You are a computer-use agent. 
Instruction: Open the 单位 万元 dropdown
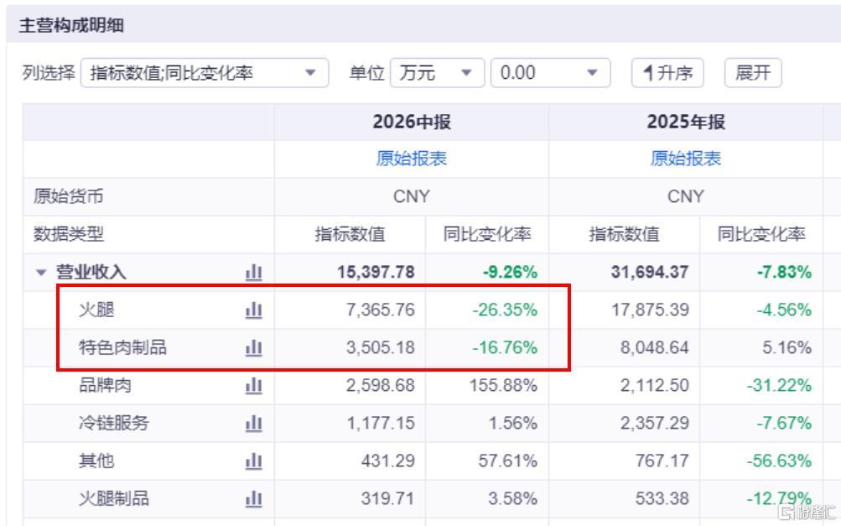point(437,72)
